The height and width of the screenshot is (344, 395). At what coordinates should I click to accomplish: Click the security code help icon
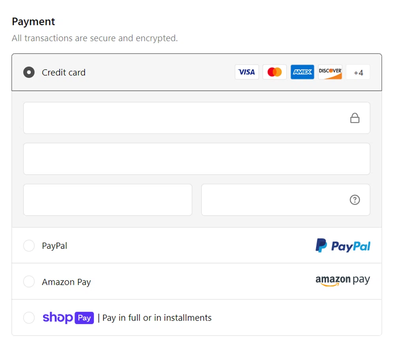pos(355,200)
